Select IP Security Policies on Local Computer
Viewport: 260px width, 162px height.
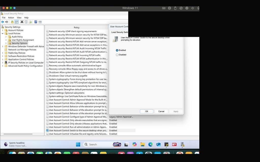coord(26,63)
